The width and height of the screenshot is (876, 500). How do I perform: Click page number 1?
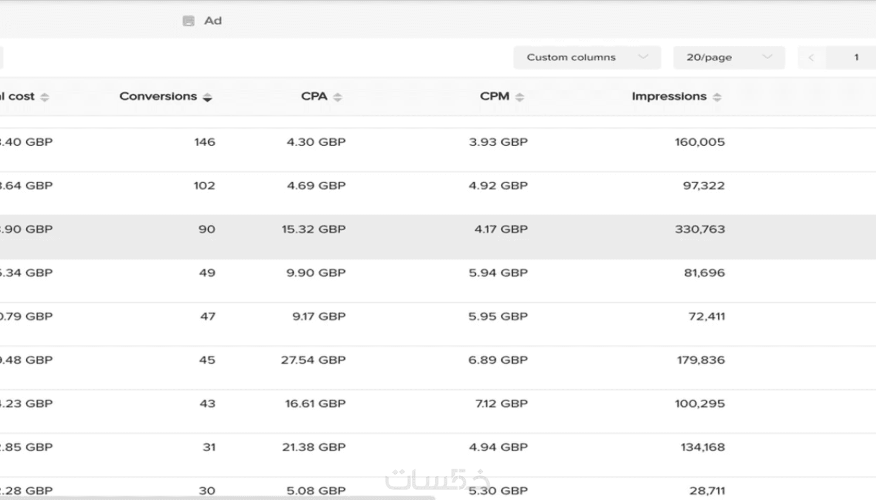[856, 57]
